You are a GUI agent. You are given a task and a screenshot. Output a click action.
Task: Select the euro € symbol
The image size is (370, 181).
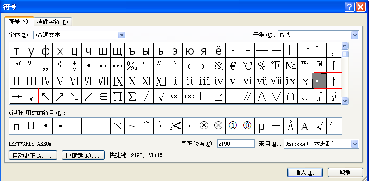pos(233,66)
